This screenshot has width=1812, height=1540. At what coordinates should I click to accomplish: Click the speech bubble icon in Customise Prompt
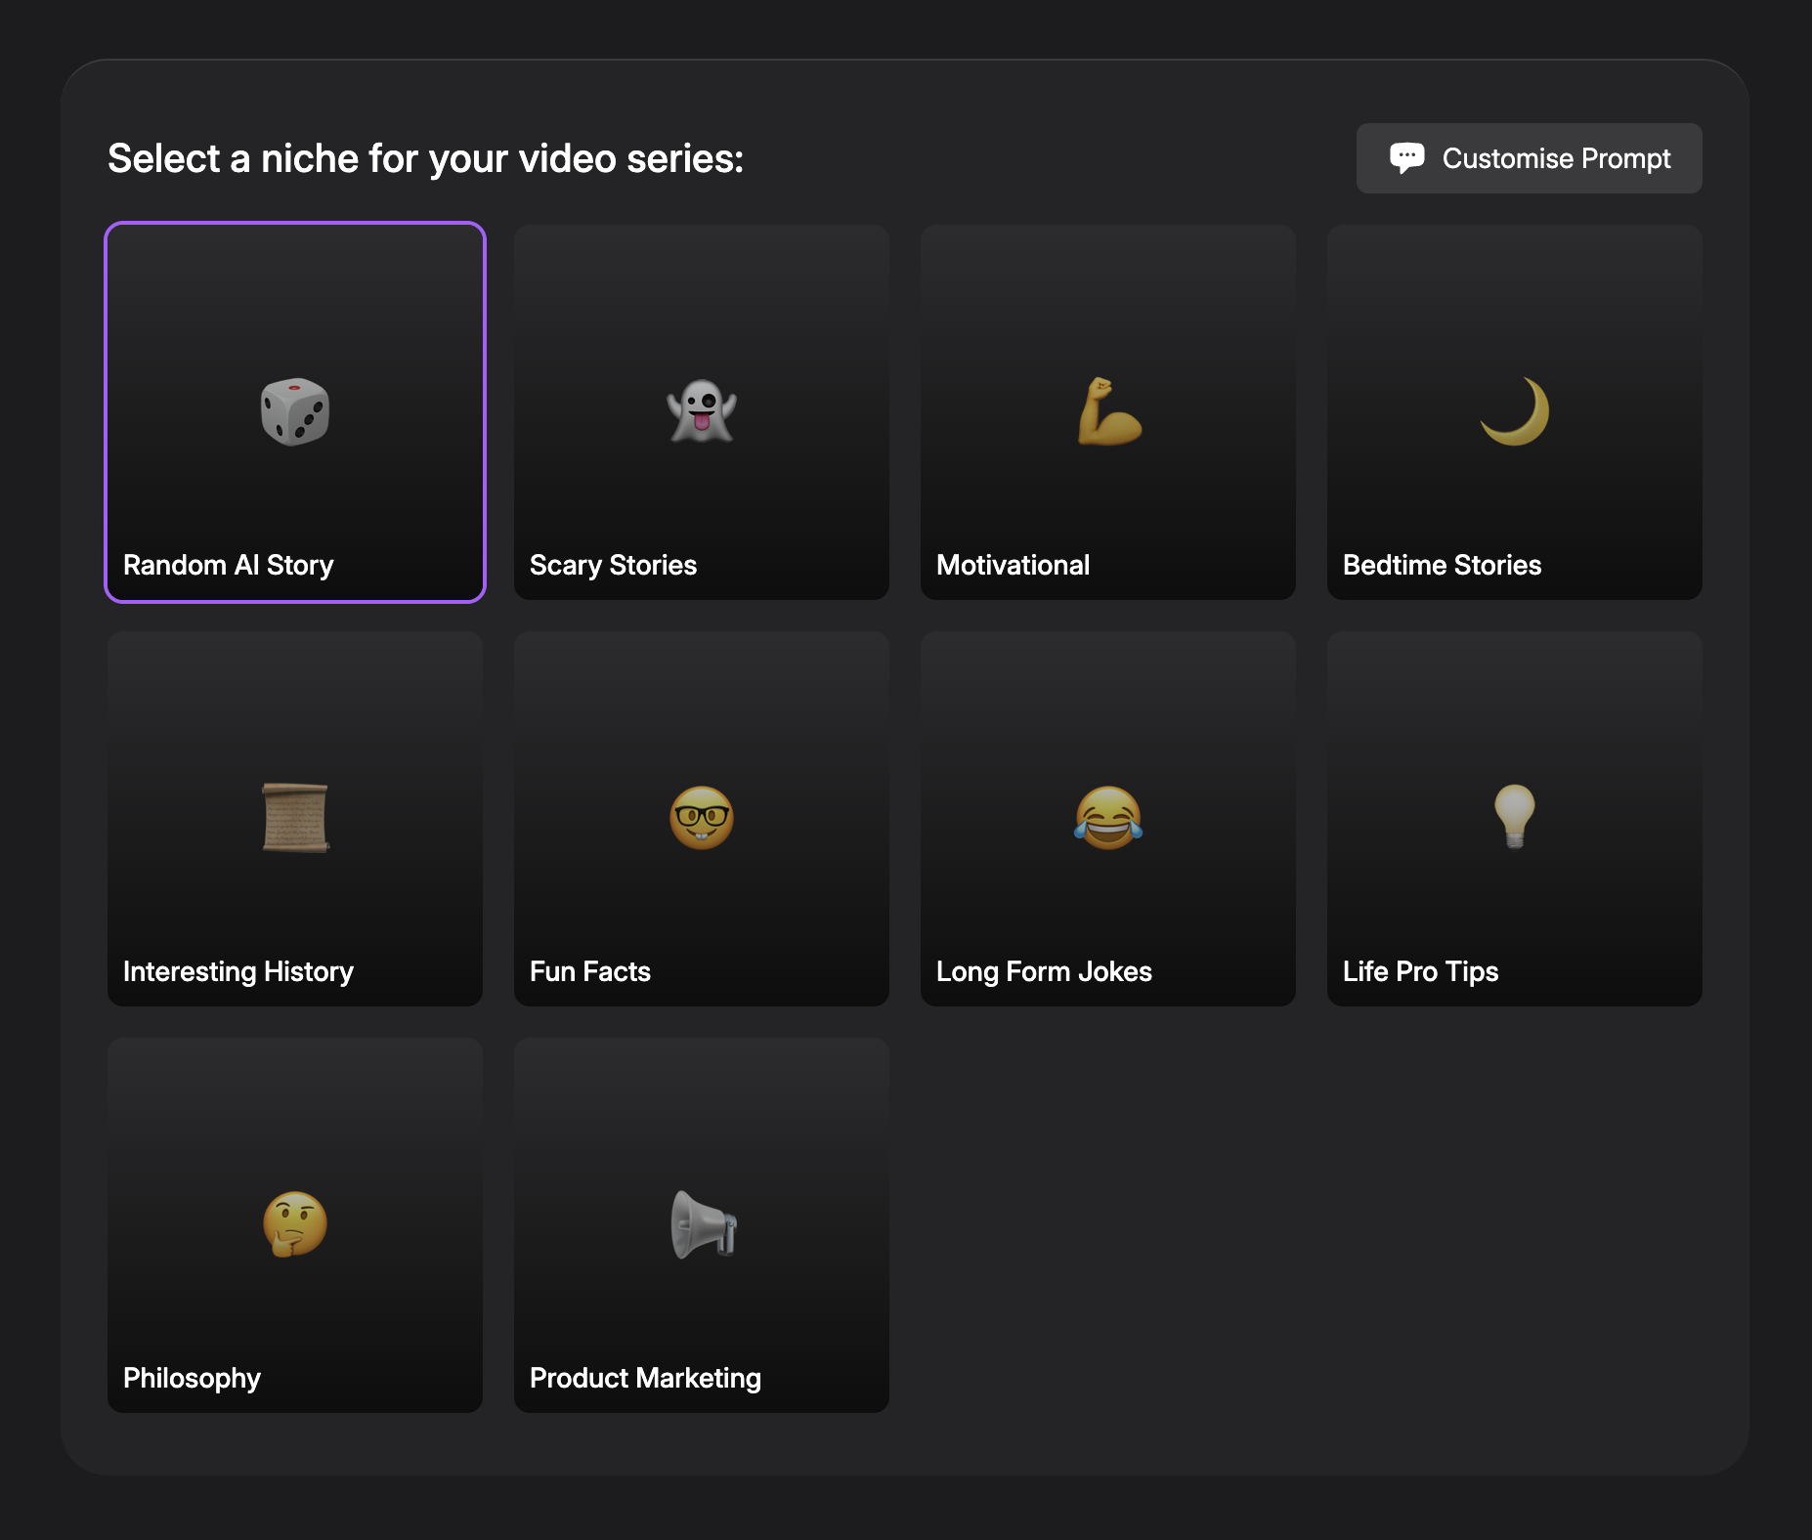(x=1407, y=158)
